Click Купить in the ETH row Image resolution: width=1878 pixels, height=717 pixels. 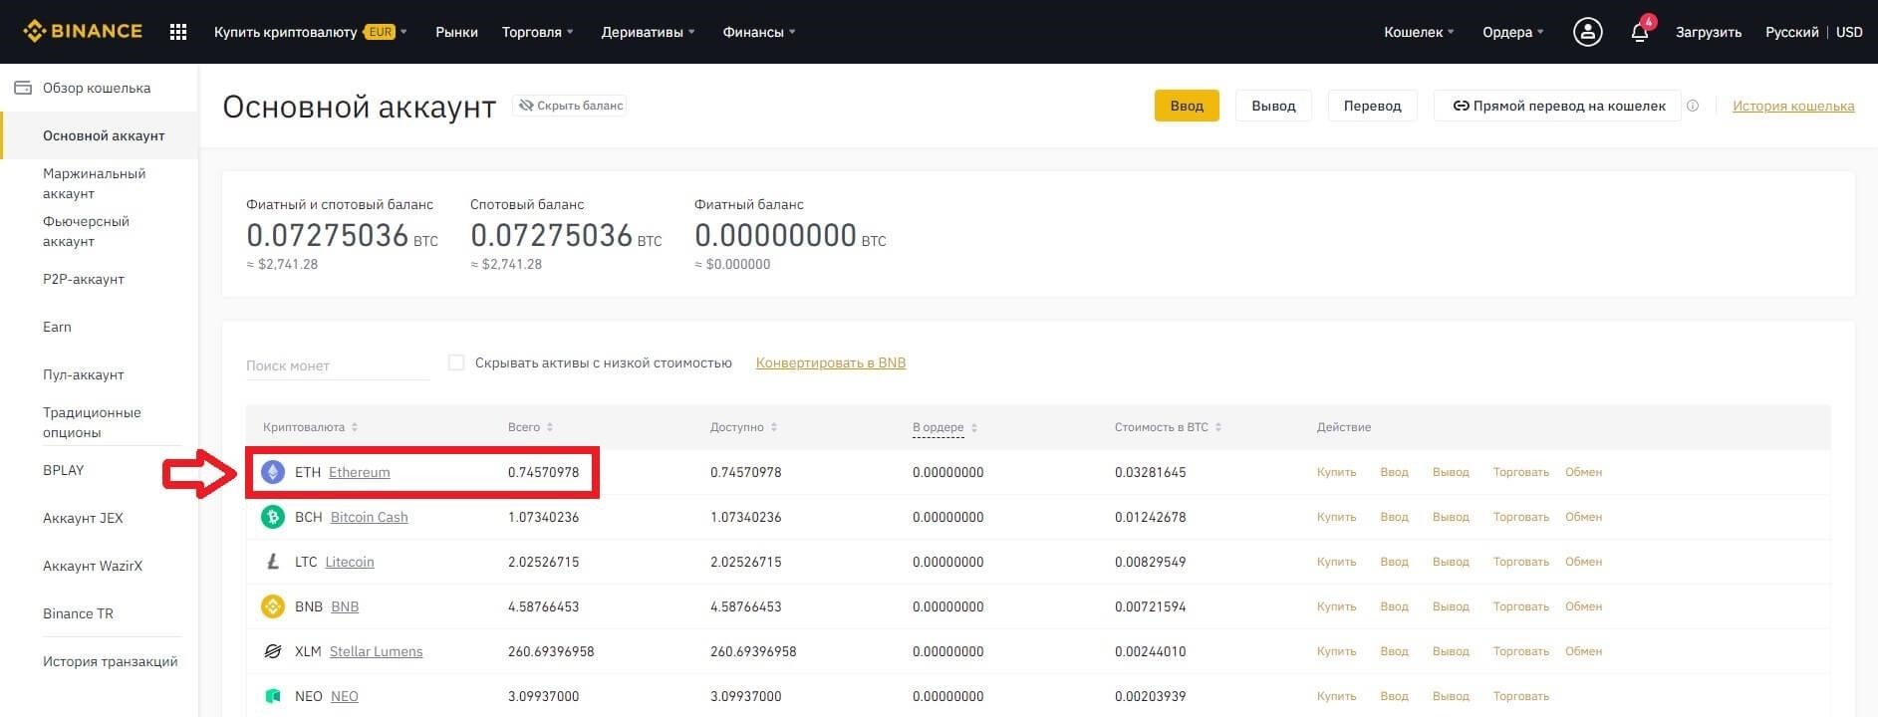pyautogui.click(x=1336, y=472)
